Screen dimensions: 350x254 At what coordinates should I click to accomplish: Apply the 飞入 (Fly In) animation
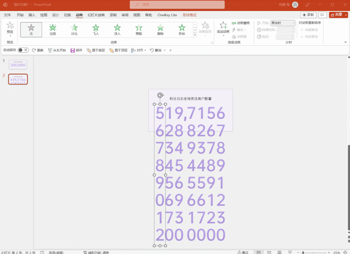tap(96, 30)
